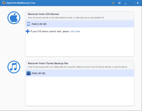
Task: Click the large Apple logo icon
Action: point(14,18)
